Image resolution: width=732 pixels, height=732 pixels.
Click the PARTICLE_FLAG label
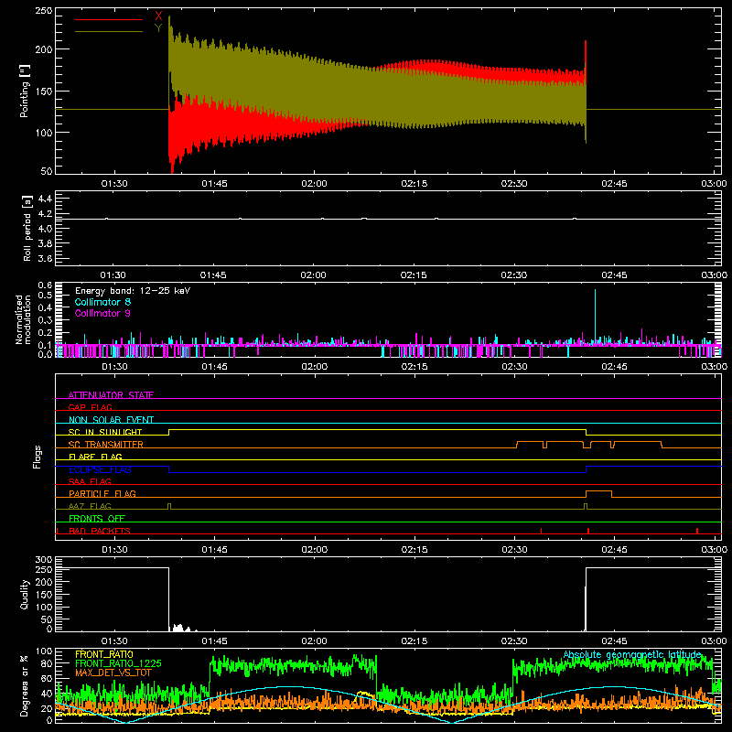point(102,493)
